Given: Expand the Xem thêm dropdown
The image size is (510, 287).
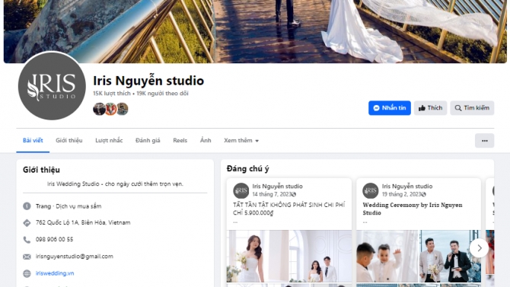Looking at the screenshot, I should click(241, 141).
